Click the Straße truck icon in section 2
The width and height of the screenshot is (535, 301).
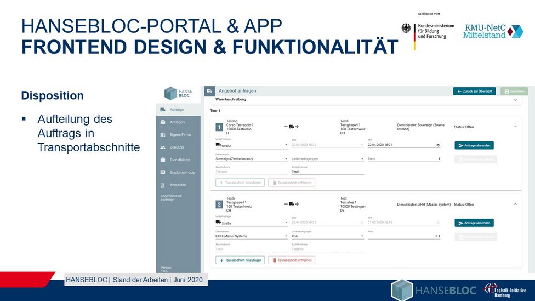(x=218, y=222)
